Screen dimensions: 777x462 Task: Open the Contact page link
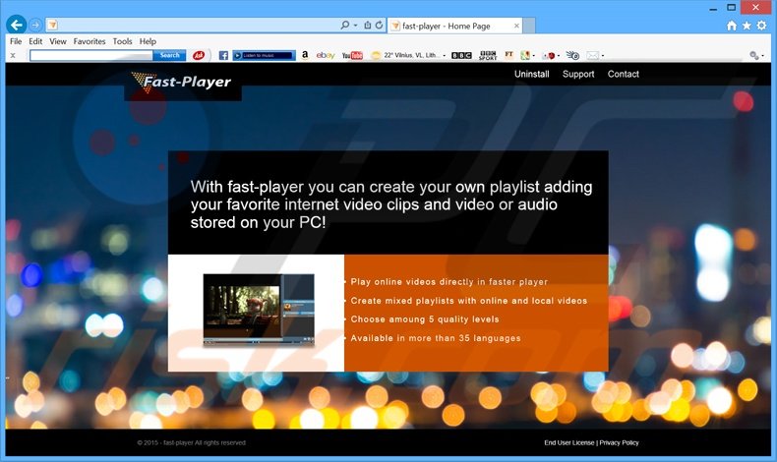623,75
